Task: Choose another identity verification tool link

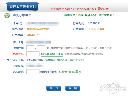Action: 65,60
